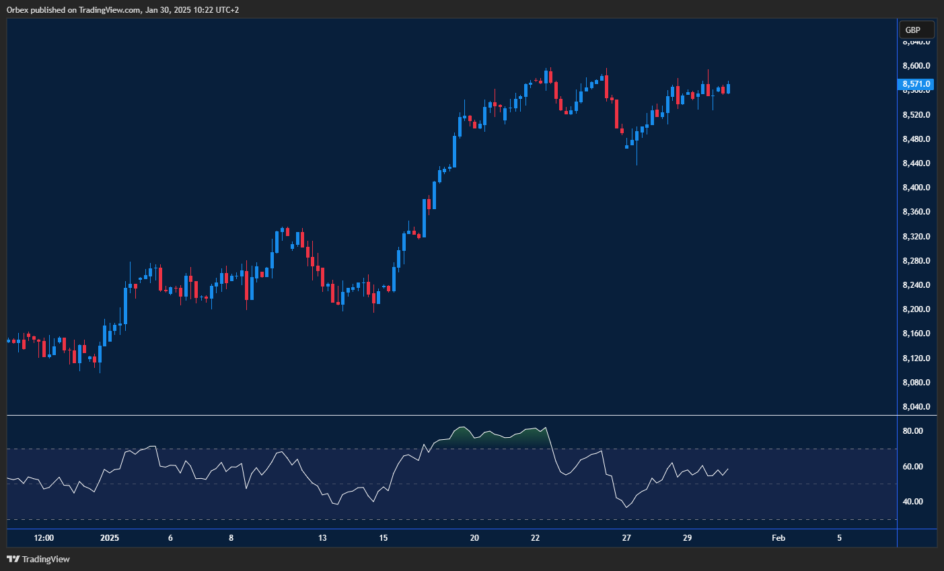The image size is (944, 571).
Task: Click the 8,480.0 price scale label
Action: [915, 139]
